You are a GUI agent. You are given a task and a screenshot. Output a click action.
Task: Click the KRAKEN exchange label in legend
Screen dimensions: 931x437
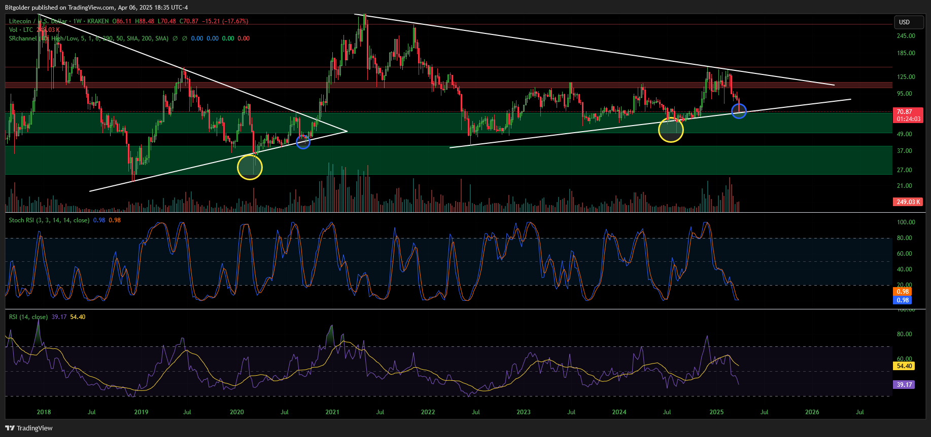pos(98,21)
